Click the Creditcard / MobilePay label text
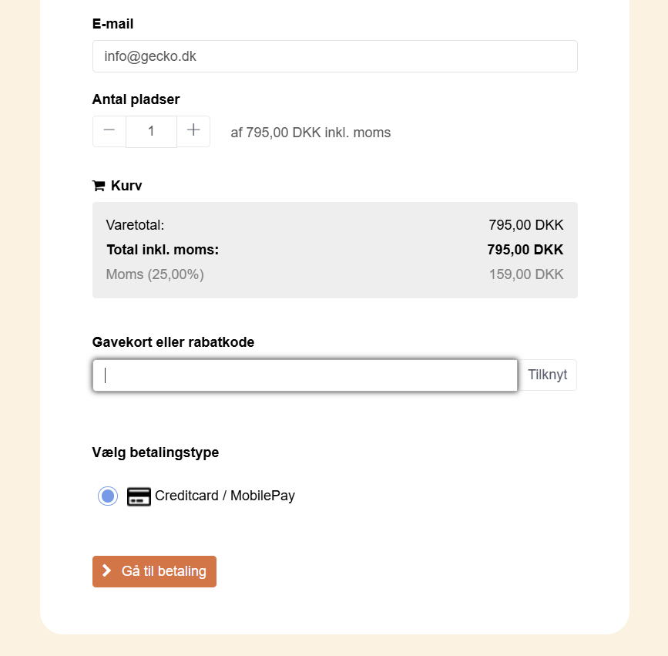 pyautogui.click(x=225, y=496)
